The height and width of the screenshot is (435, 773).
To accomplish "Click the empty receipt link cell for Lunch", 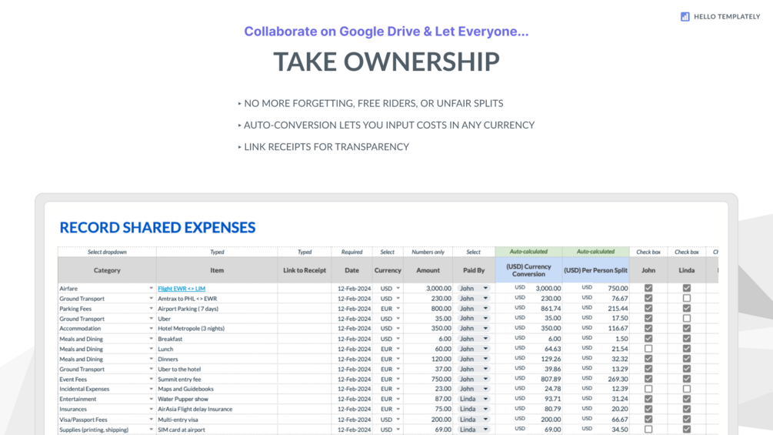I will (x=305, y=349).
